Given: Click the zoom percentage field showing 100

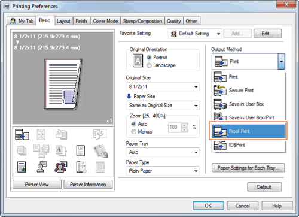Looking at the screenshot, I should click(x=175, y=127).
